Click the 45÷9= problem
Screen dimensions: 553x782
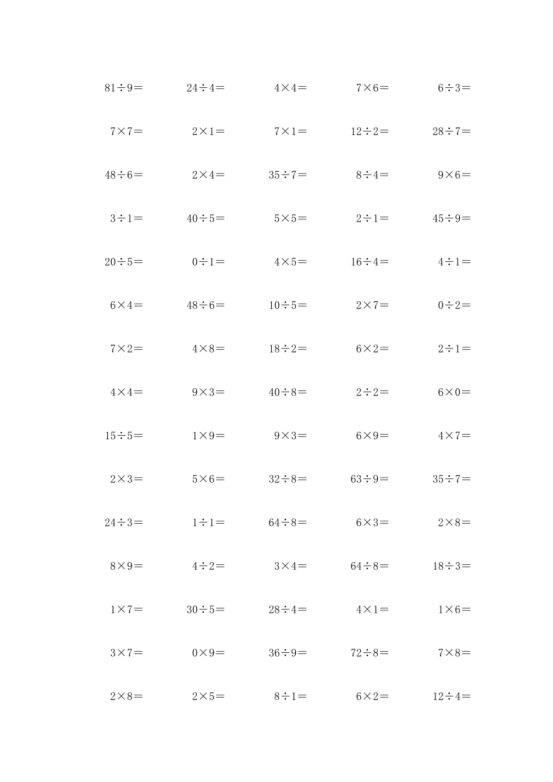pos(452,219)
